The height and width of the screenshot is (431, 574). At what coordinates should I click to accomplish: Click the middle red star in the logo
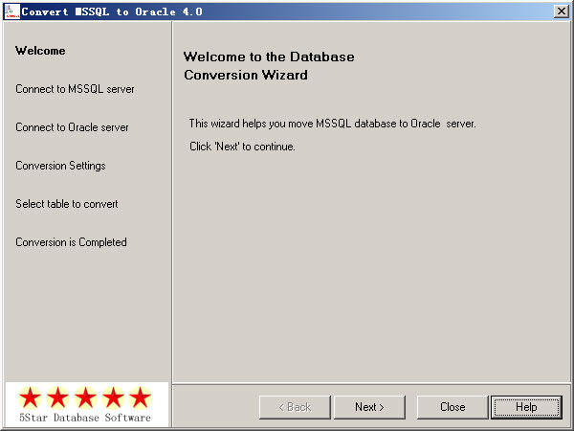coord(86,397)
